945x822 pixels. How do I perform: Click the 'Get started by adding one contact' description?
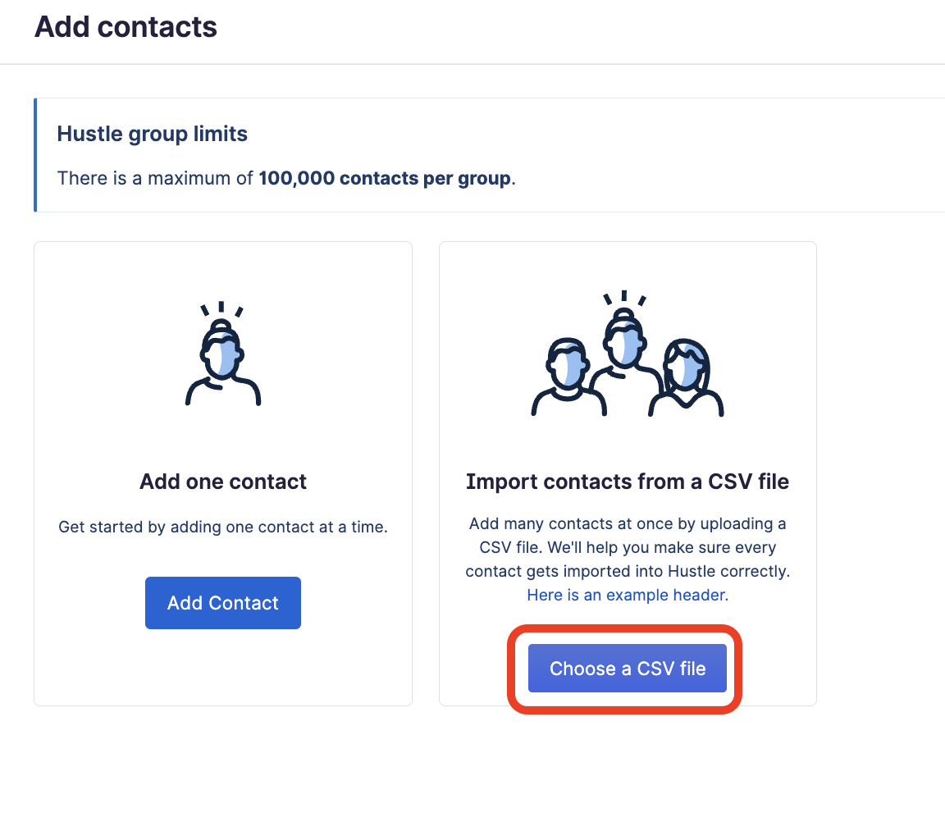click(x=223, y=527)
